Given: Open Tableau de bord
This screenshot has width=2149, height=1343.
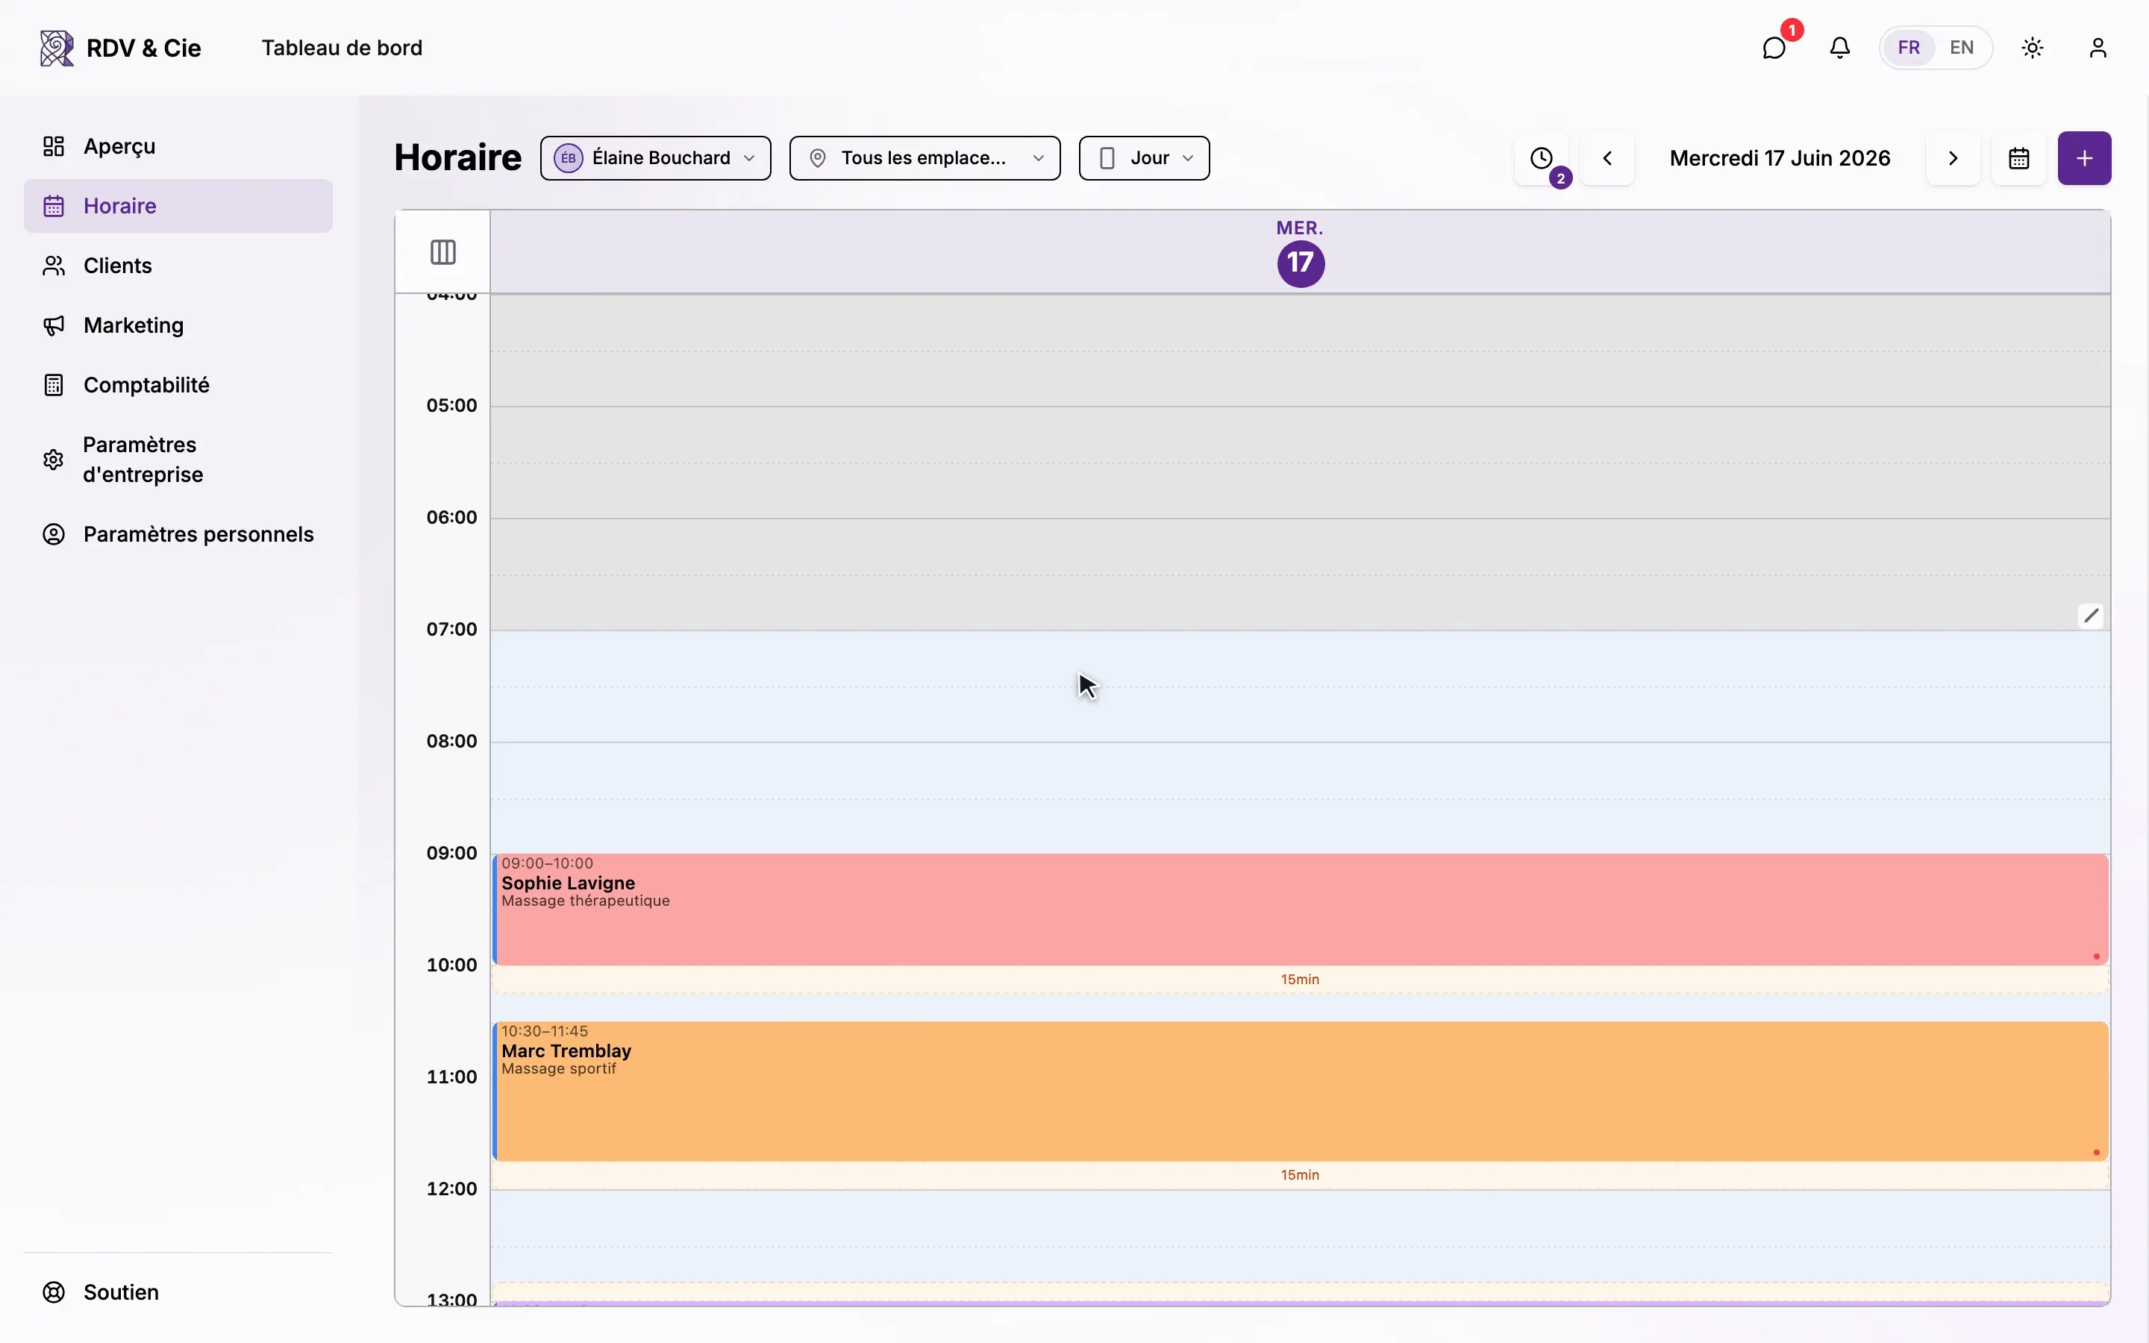Looking at the screenshot, I should click(342, 48).
